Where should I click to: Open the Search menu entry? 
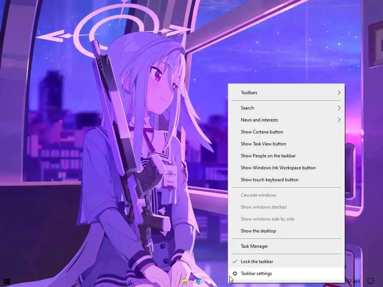pyautogui.click(x=286, y=108)
